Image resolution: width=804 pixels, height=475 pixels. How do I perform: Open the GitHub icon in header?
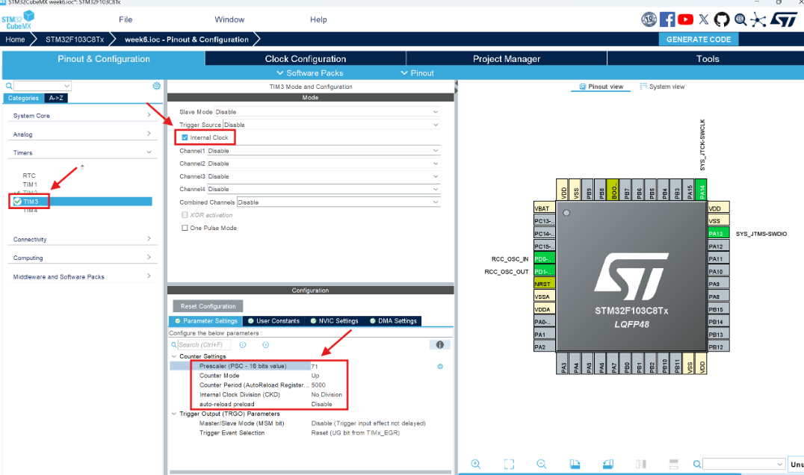[x=722, y=19]
